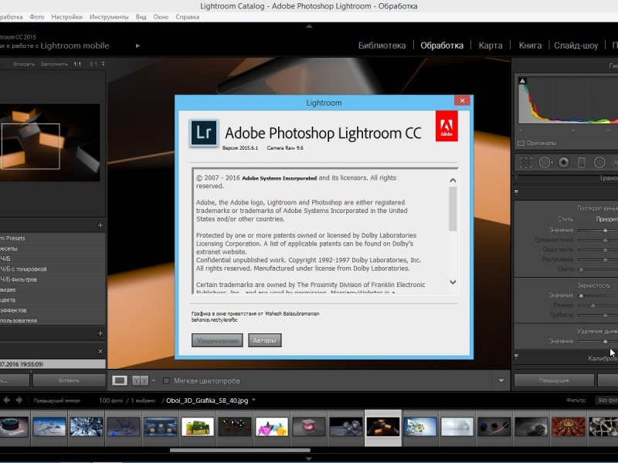Screen dimensions: 618x463
Task: Open the Настройки menu
Action: coord(66,17)
